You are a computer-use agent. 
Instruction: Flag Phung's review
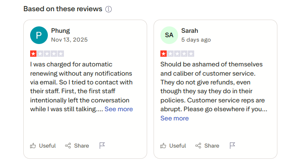click(102, 146)
